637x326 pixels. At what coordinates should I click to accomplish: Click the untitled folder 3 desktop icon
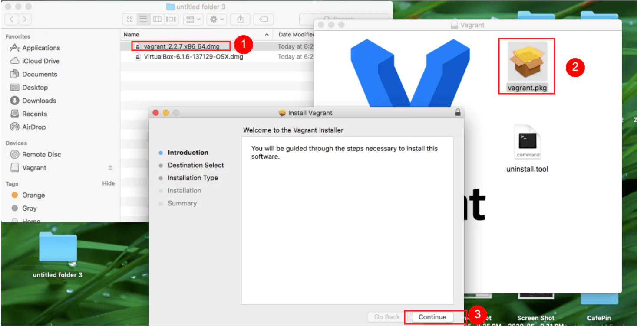[58, 247]
